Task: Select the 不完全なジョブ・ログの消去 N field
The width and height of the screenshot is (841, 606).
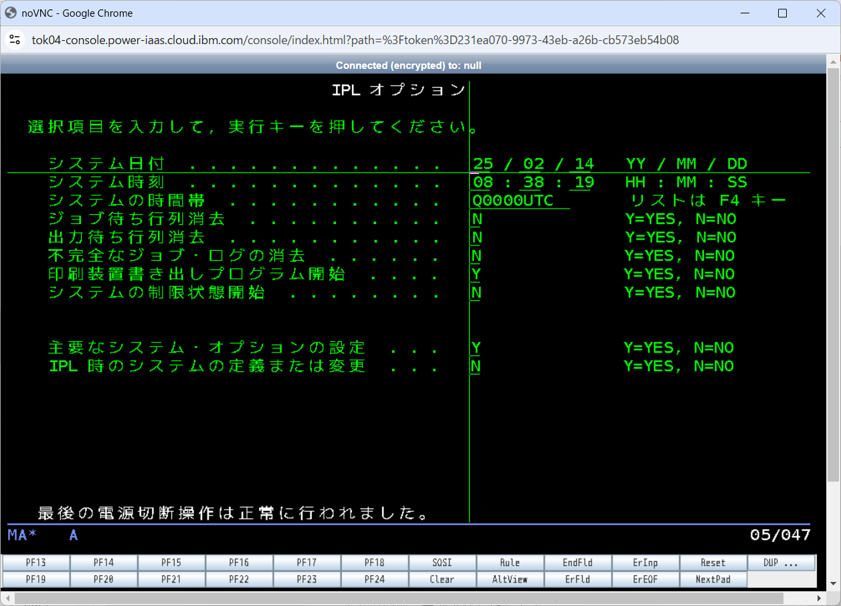Action: (x=476, y=256)
